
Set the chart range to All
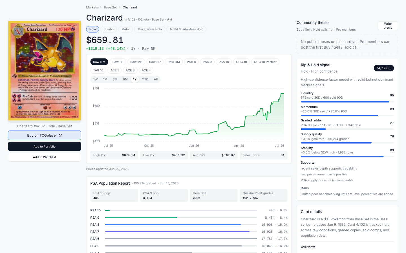click(x=156, y=79)
